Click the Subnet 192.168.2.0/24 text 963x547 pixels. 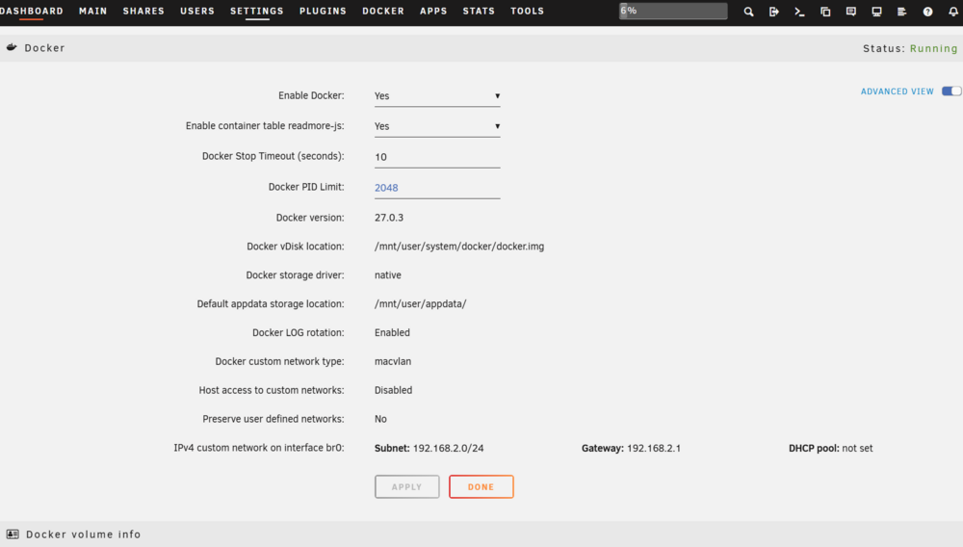coord(429,448)
